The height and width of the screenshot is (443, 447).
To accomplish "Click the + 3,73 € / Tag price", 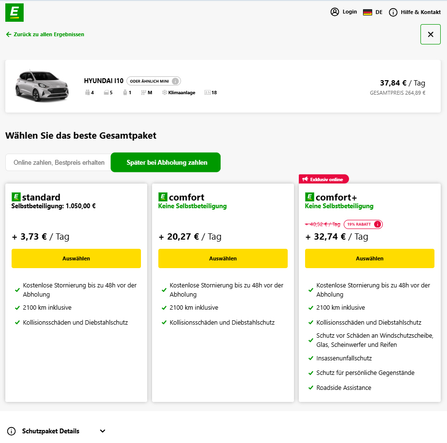I will (x=41, y=237).
